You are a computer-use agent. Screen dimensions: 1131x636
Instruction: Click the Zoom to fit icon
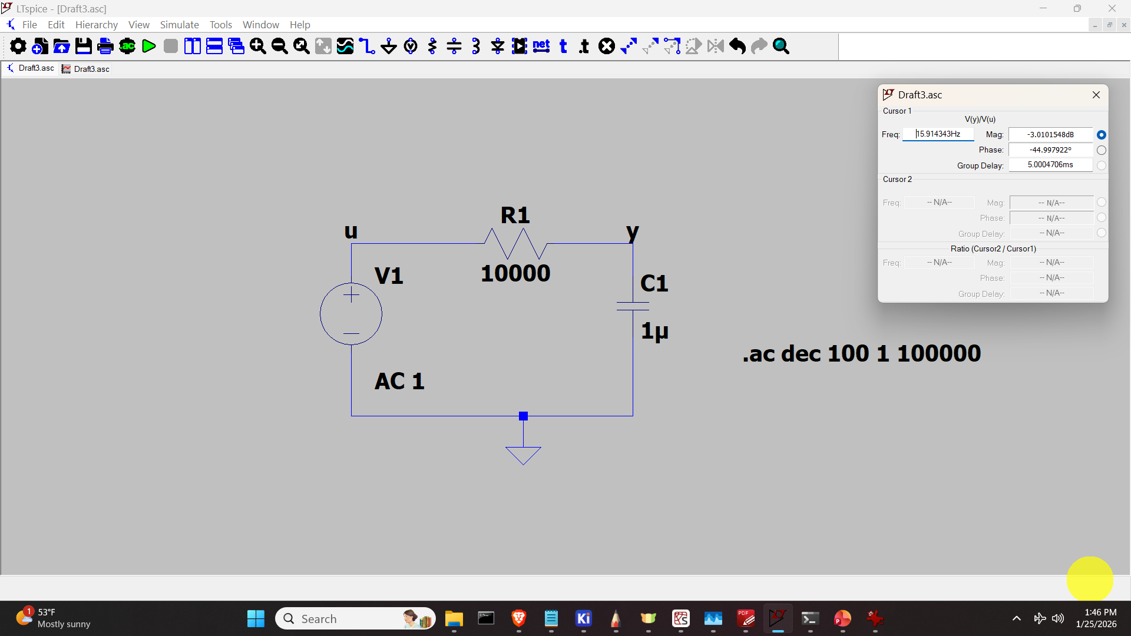pos(302,46)
